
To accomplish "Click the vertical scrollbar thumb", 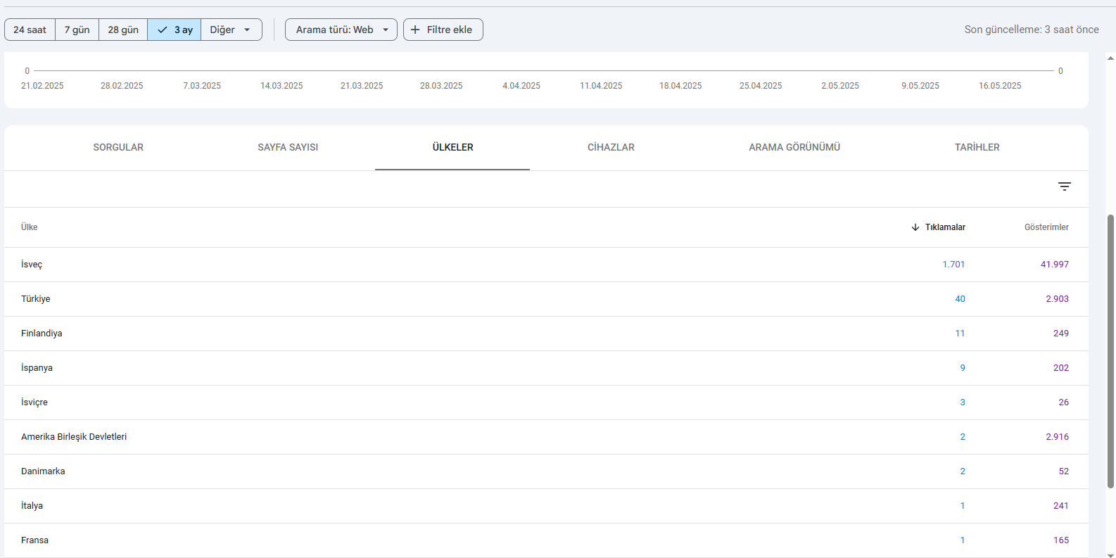I will click(1110, 352).
